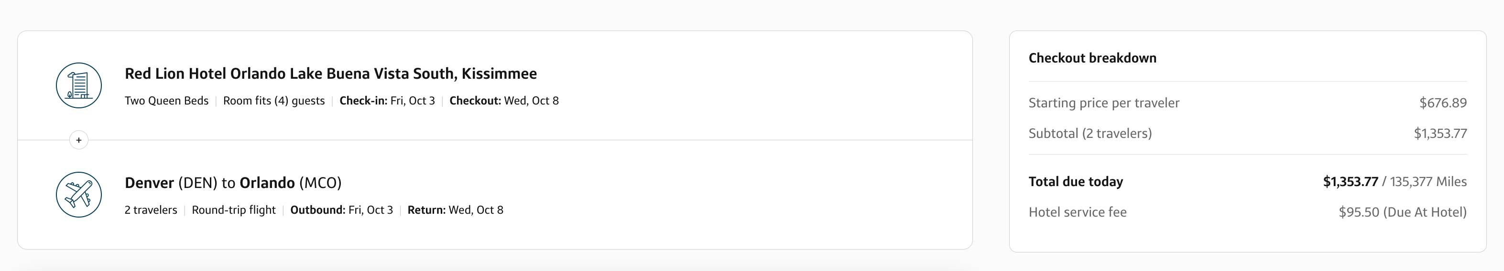Click the 135,377 Miles total amount
1504x271 pixels.
click(1428, 182)
